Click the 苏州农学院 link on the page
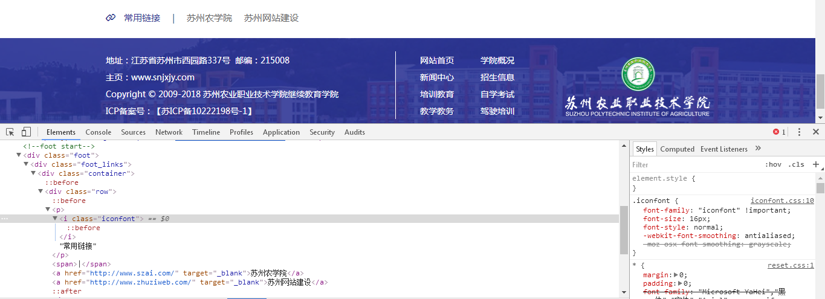Screen dimensions: 825x299 209,18
